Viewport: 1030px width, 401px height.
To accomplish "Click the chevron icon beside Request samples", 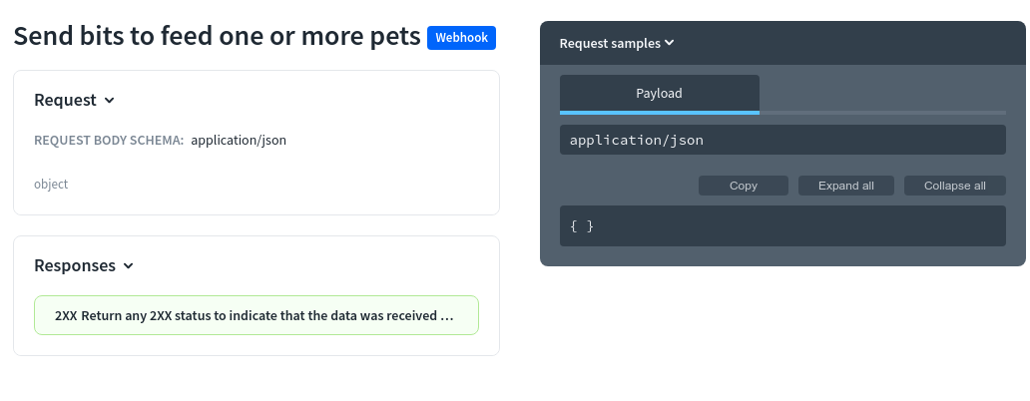I will click(x=670, y=43).
